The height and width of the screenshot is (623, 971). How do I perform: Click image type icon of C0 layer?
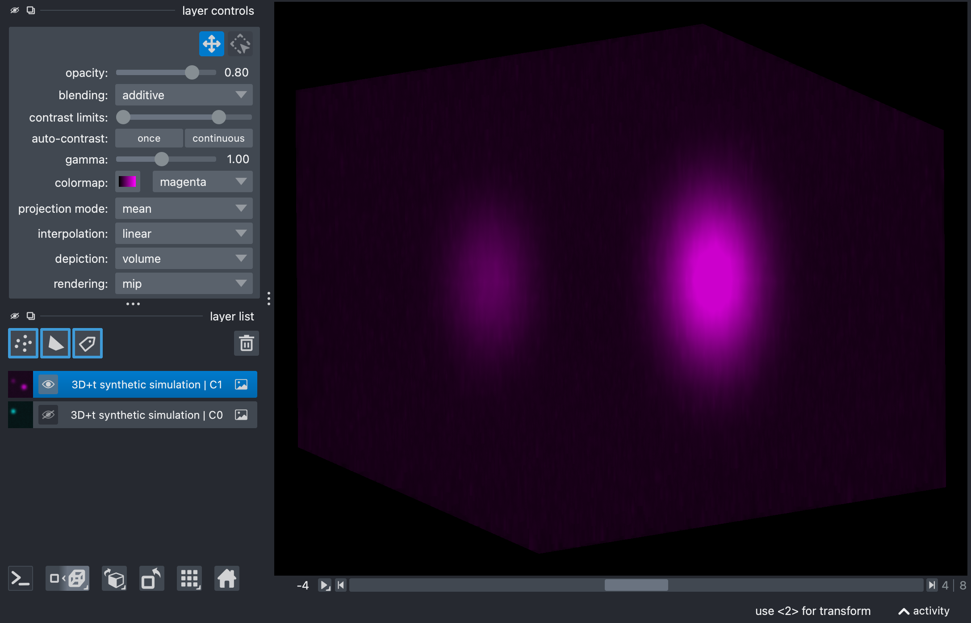pos(241,415)
